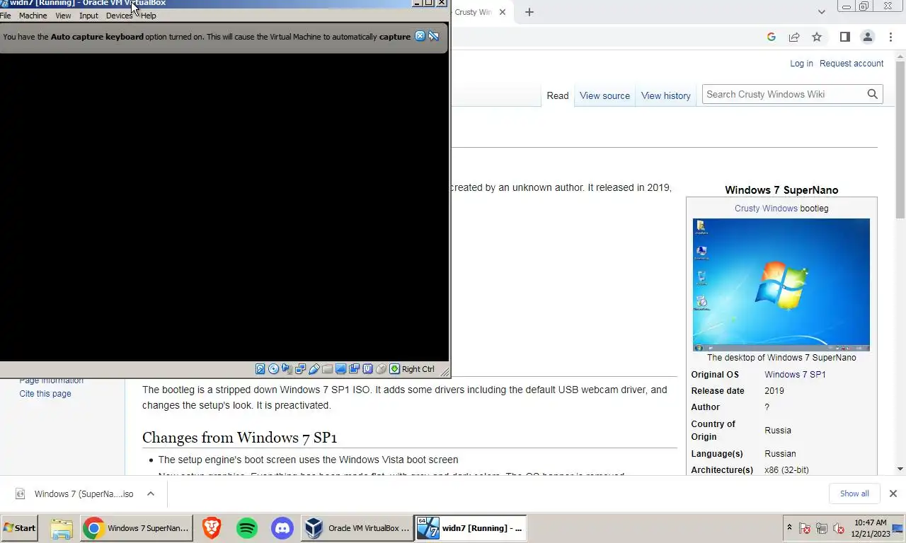The width and height of the screenshot is (906, 543).
Task: Open the Machine menu in VirtualBox
Action: point(33,16)
